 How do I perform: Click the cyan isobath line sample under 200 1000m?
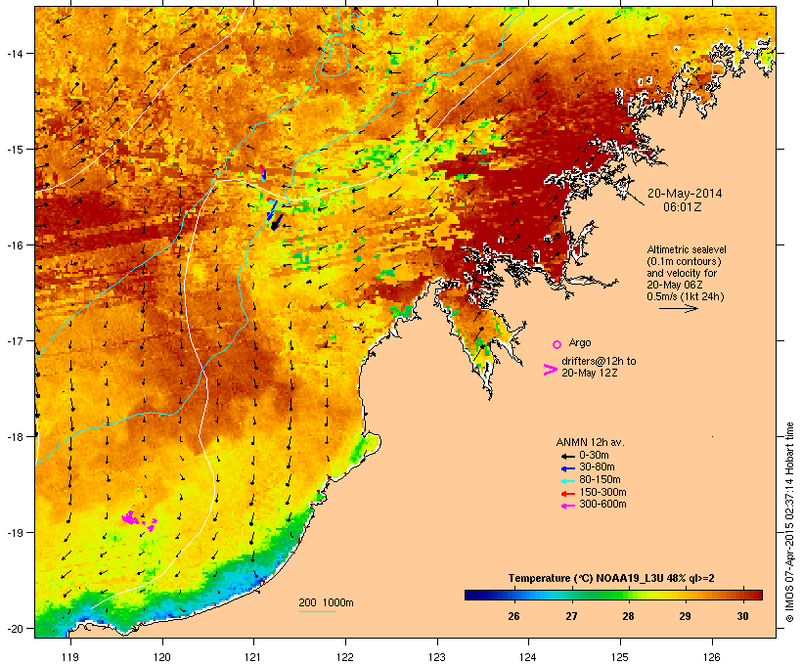(x=317, y=611)
